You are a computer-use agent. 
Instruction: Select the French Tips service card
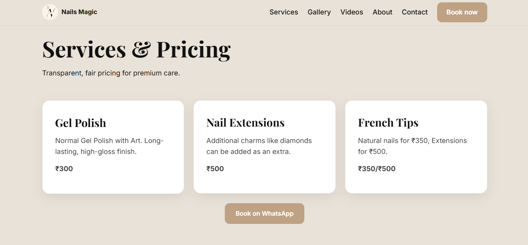click(416, 147)
